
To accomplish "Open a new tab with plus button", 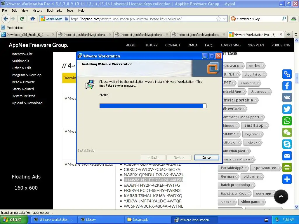I will point(289,34).
